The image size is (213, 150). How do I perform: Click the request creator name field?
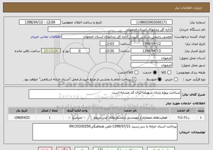[117, 37]
